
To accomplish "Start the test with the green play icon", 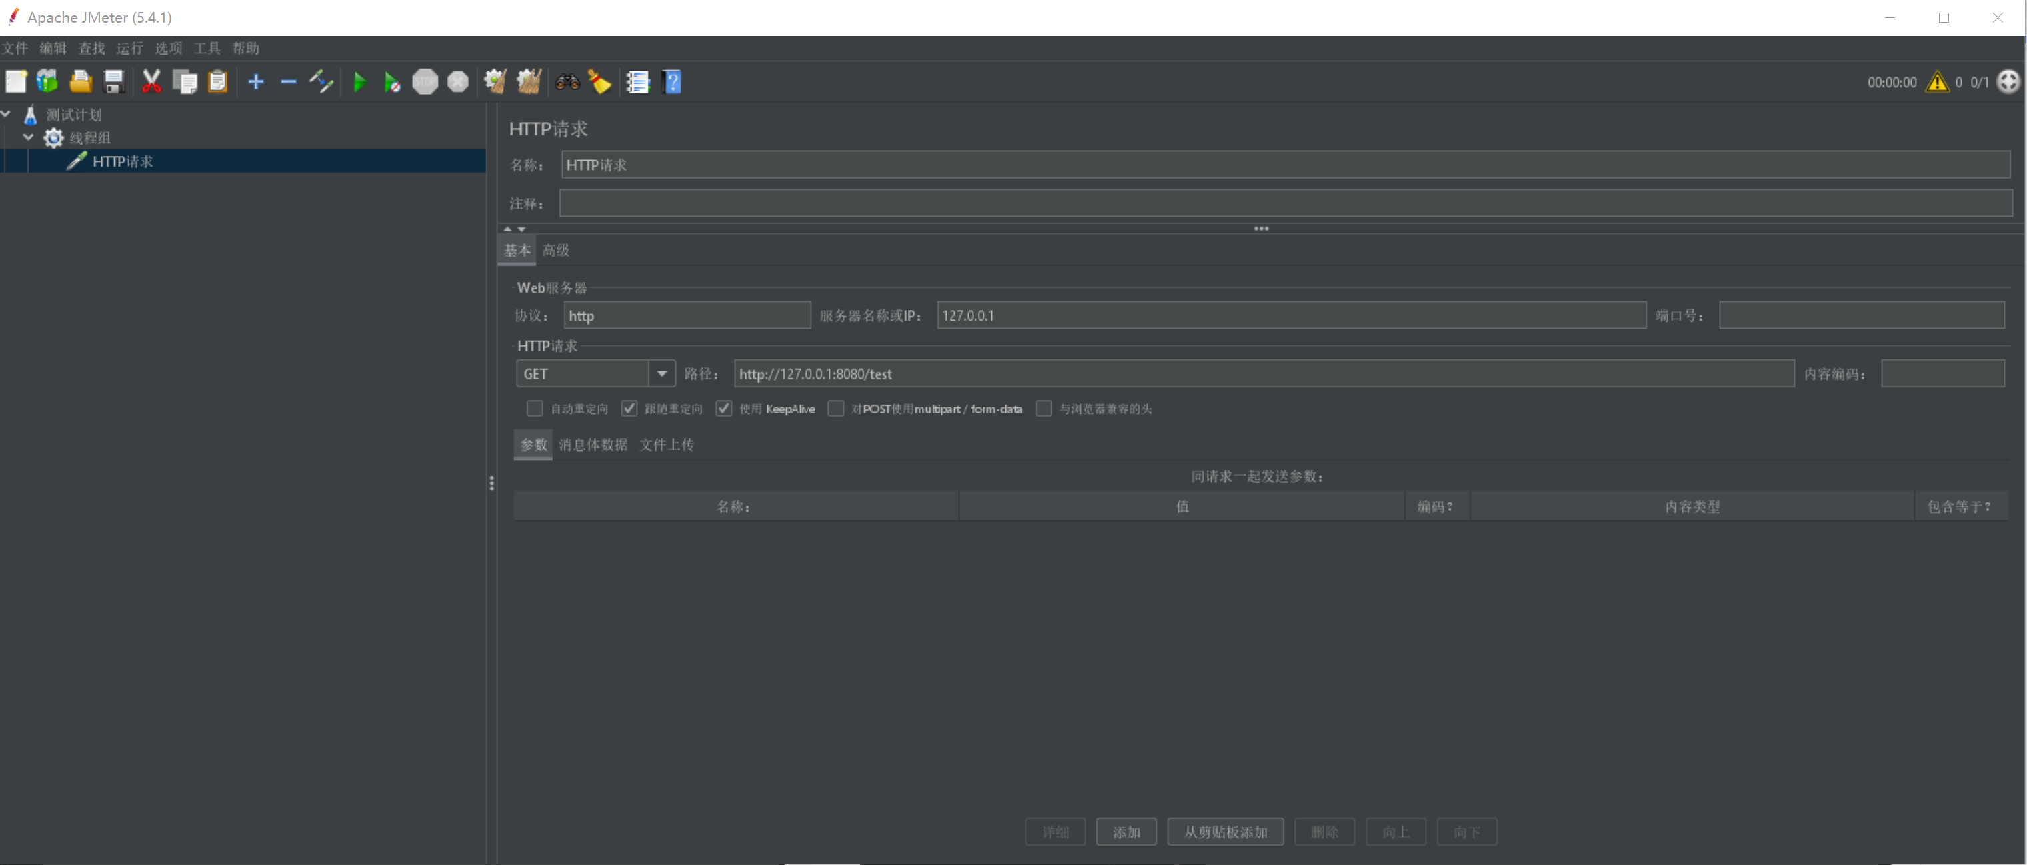I will coord(359,82).
